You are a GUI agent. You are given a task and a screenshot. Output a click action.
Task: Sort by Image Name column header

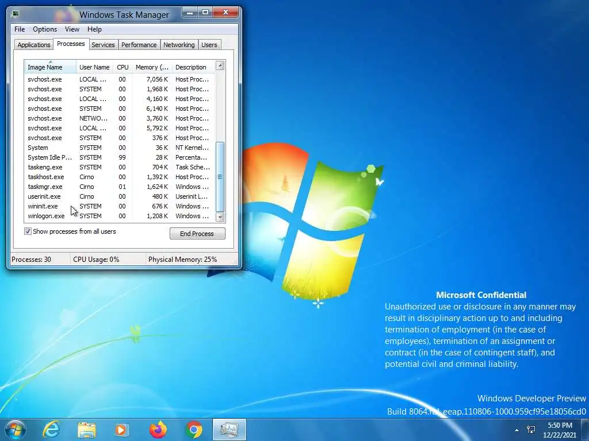pyautogui.click(x=51, y=67)
